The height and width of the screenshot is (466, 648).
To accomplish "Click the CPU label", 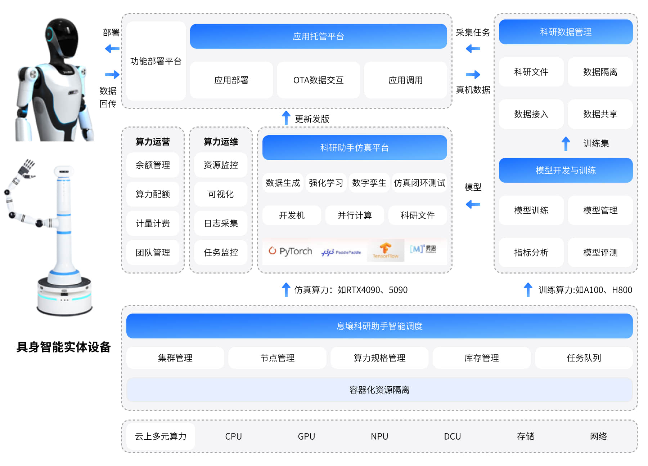I will coord(233,436).
